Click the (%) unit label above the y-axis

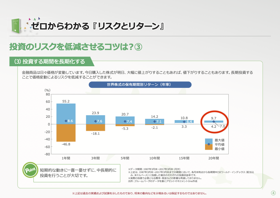(47, 90)
